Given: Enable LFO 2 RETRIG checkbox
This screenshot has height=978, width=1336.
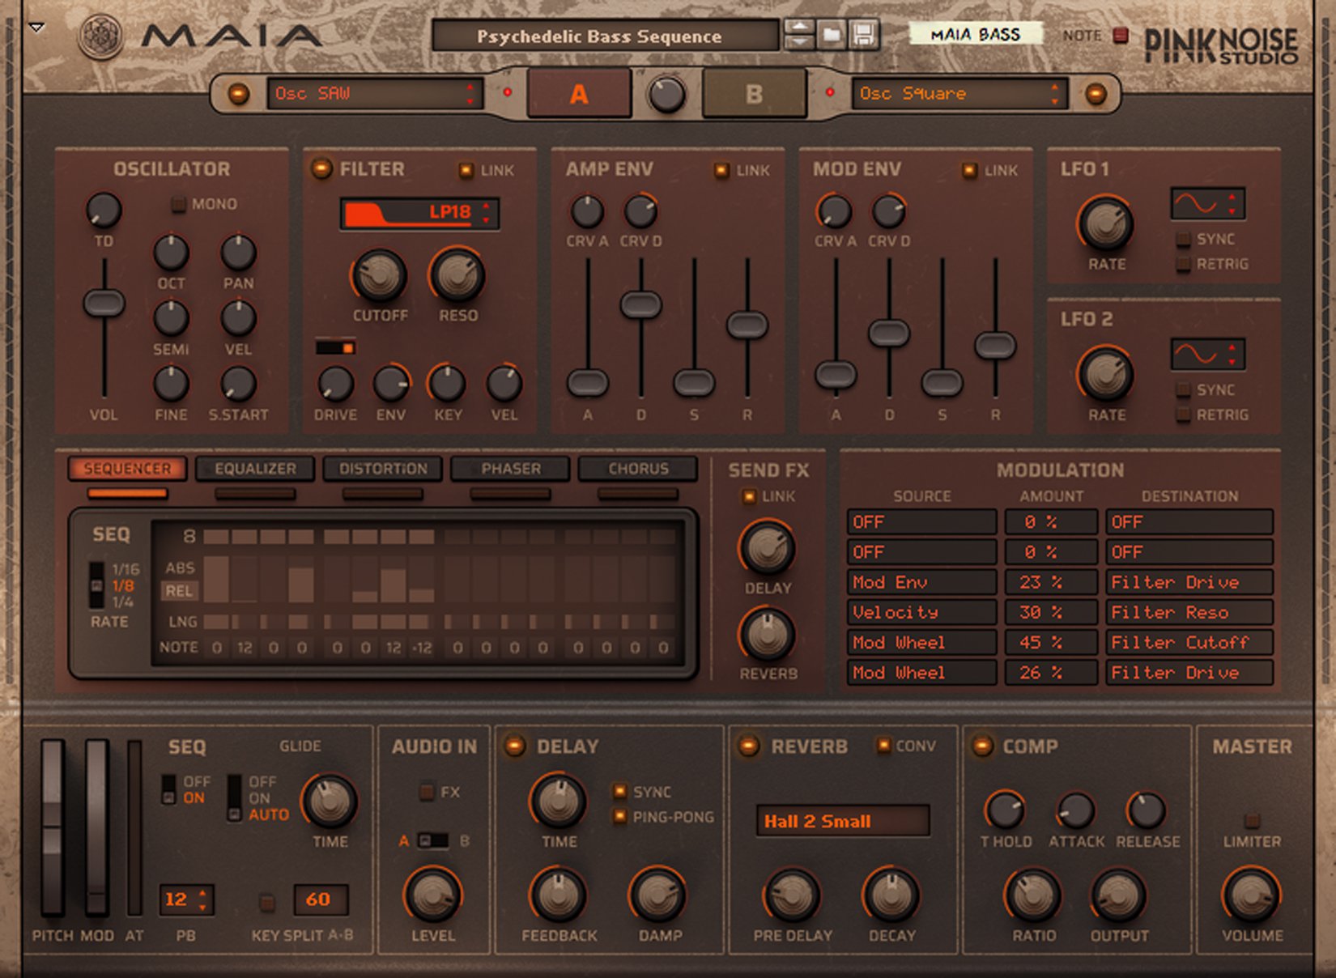Looking at the screenshot, I should [1183, 415].
